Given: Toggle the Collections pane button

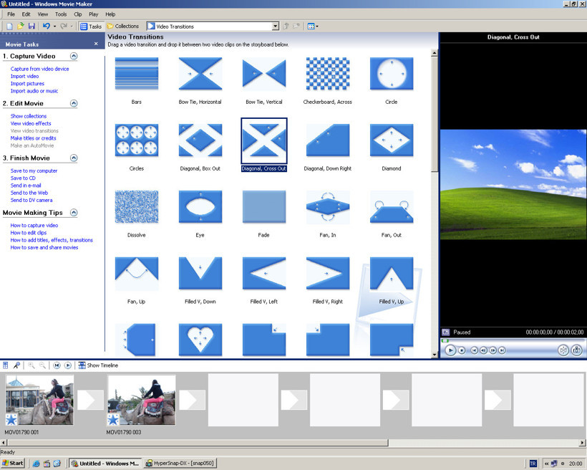Looking at the screenshot, I should [x=123, y=27].
